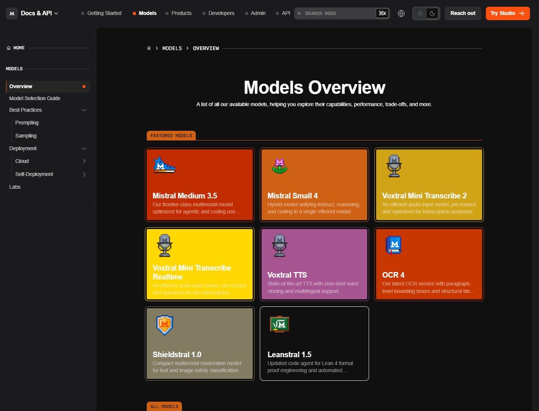Switch to light theme sun icon
This screenshot has height=411, width=539.
pos(420,13)
